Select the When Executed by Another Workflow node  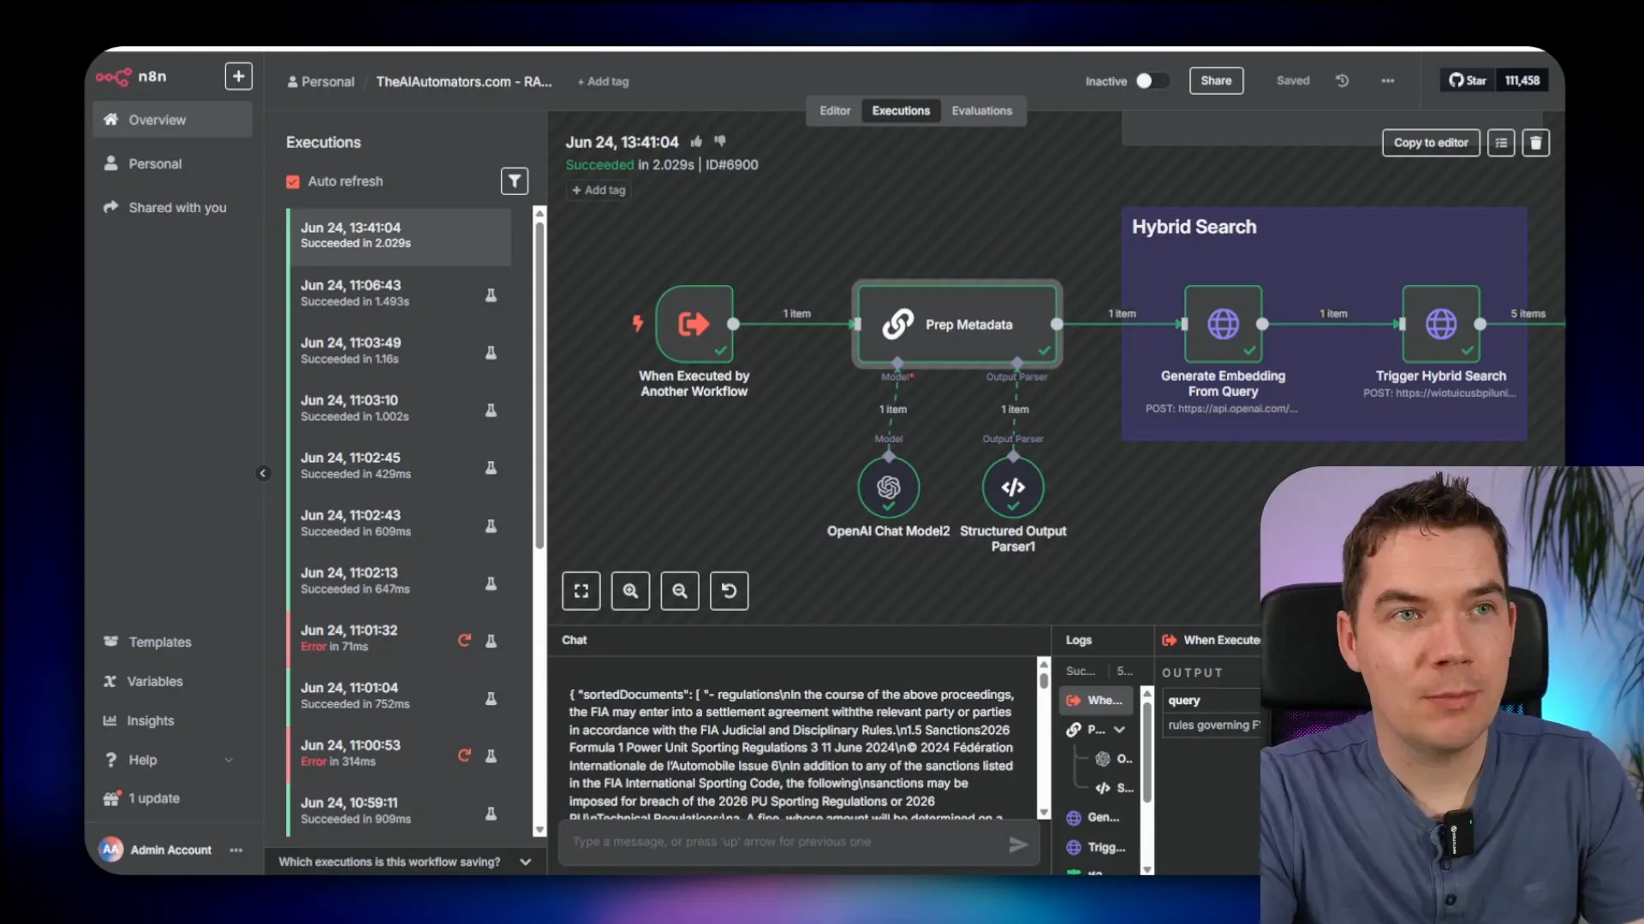pos(694,324)
